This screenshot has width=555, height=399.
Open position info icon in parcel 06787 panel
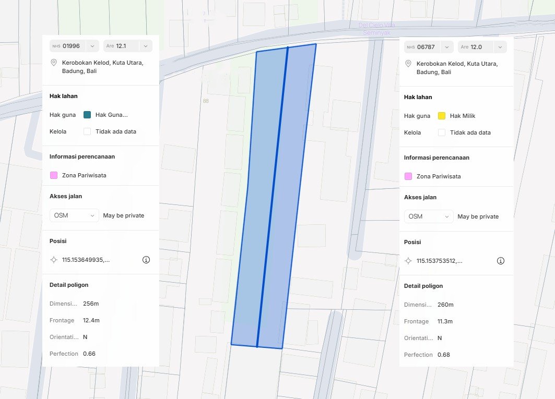[x=500, y=261]
